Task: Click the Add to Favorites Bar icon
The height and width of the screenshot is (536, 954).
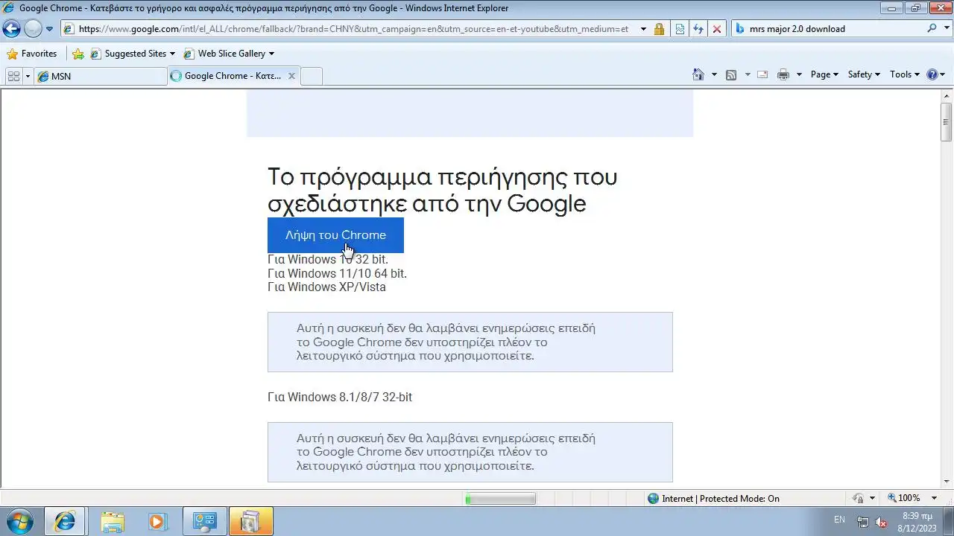Action: point(78,54)
